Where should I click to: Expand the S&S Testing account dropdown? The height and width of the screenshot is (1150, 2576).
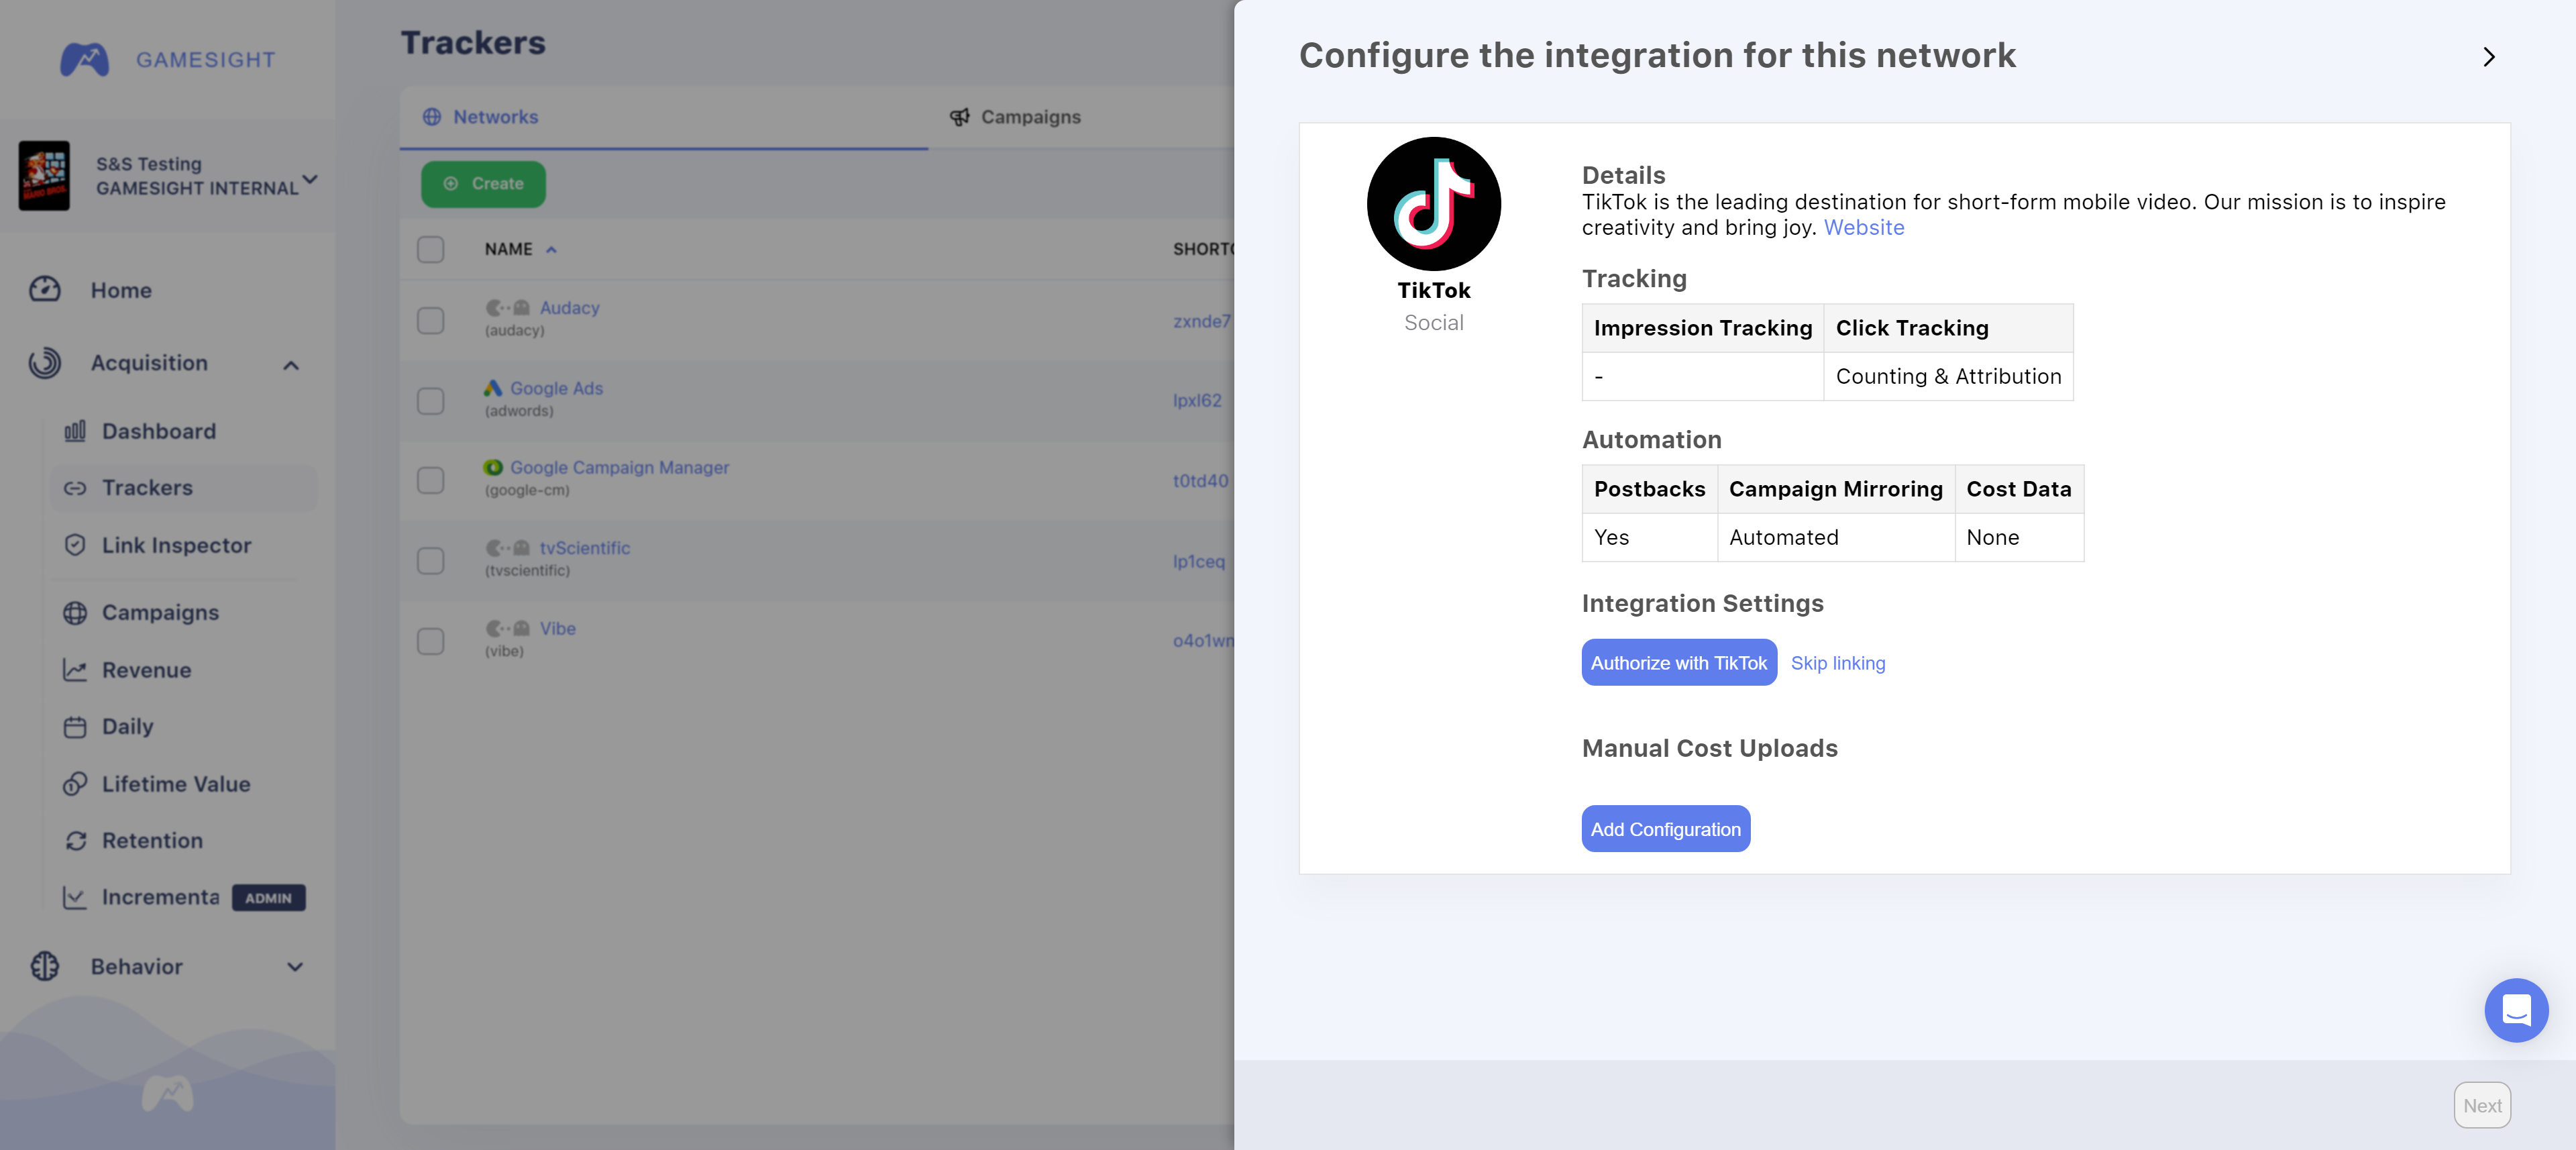310,179
